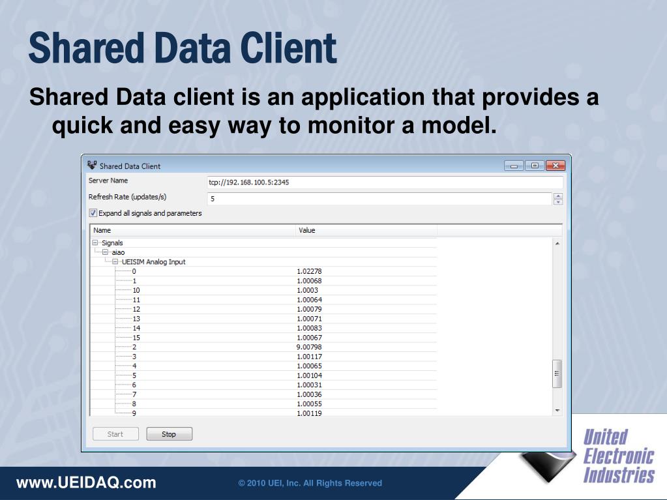Click the value 1.00065

pyautogui.click(x=309, y=366)
